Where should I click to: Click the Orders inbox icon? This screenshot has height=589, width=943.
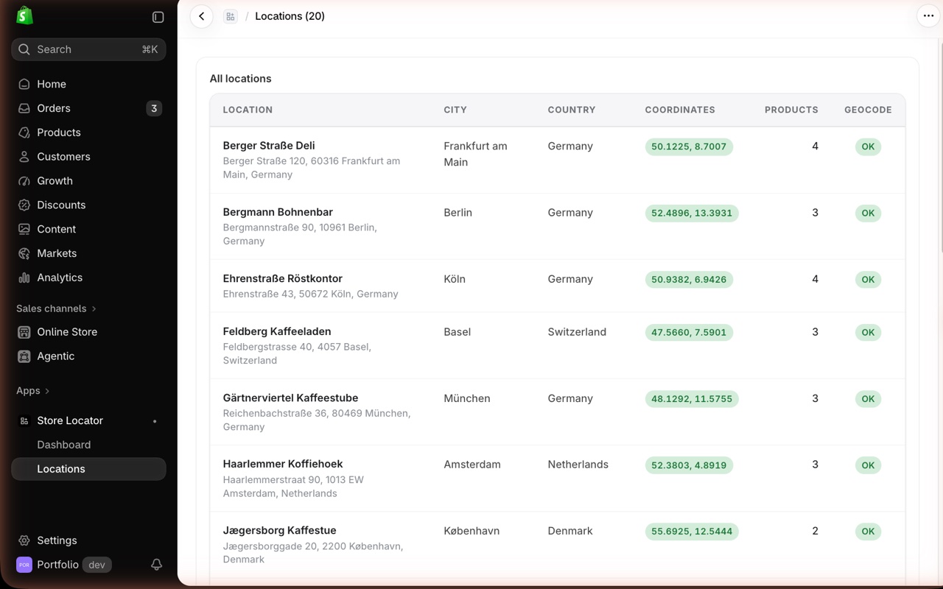[24, 108]
